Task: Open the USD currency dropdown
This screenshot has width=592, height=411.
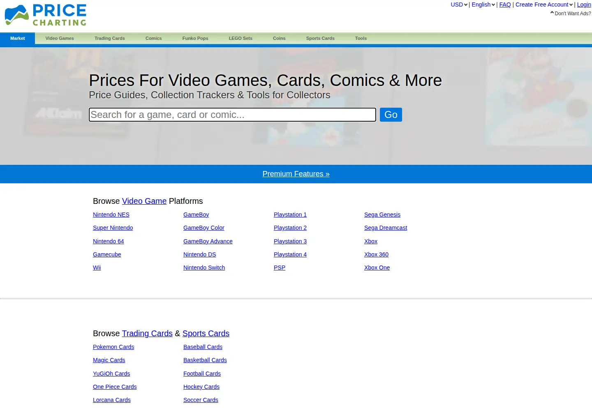Action: click(x=459, y=5)
